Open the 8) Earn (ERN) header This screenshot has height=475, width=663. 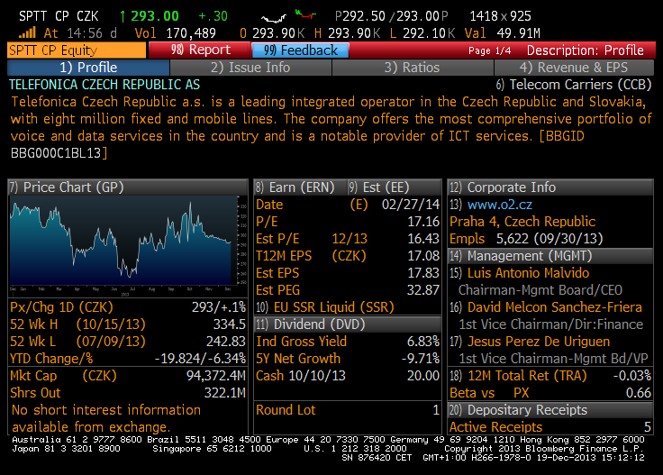(300, 187)
